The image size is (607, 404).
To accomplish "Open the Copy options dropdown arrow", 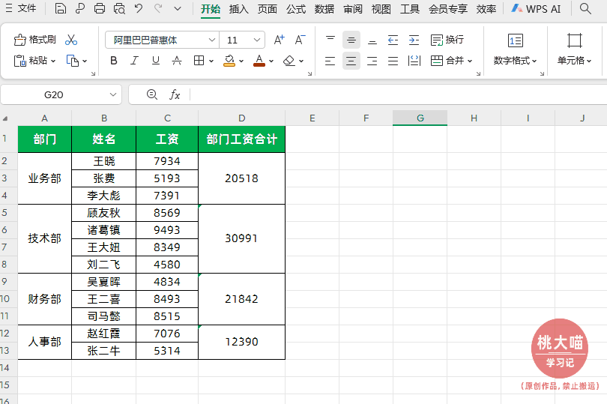I will 85,61.
